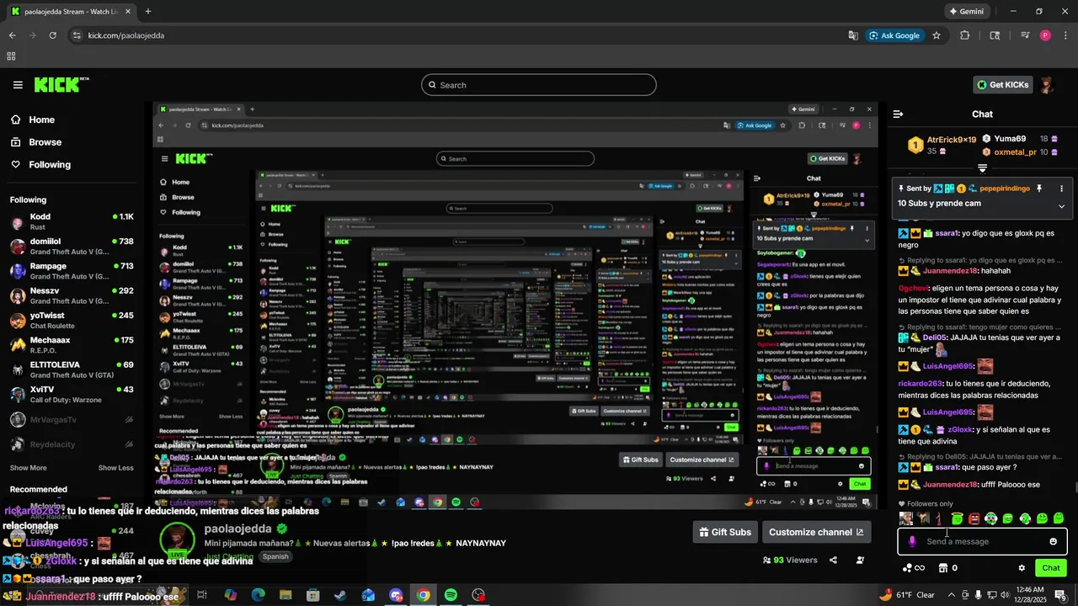Open Microsoft Edge from the taskbar
This screenshot has height=606, width=1078.
tap(258, 595)
